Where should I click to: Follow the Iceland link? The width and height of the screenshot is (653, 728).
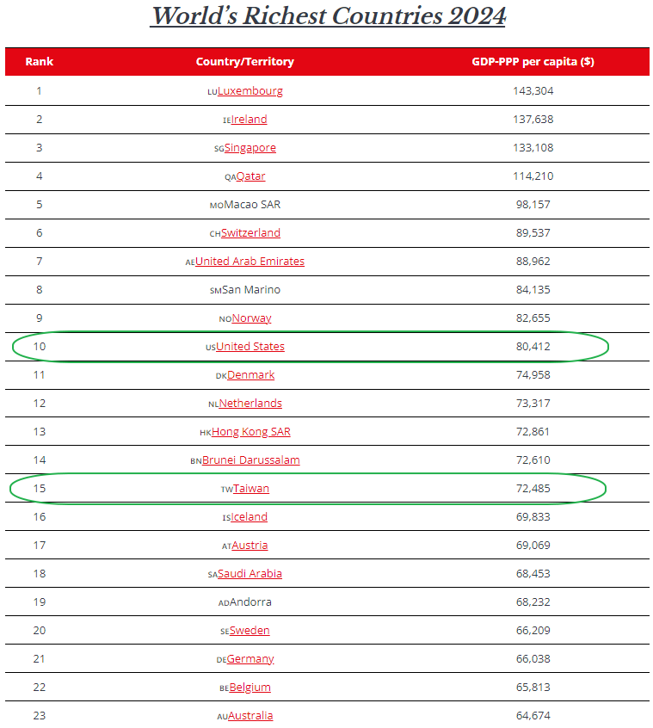point(249,517)
